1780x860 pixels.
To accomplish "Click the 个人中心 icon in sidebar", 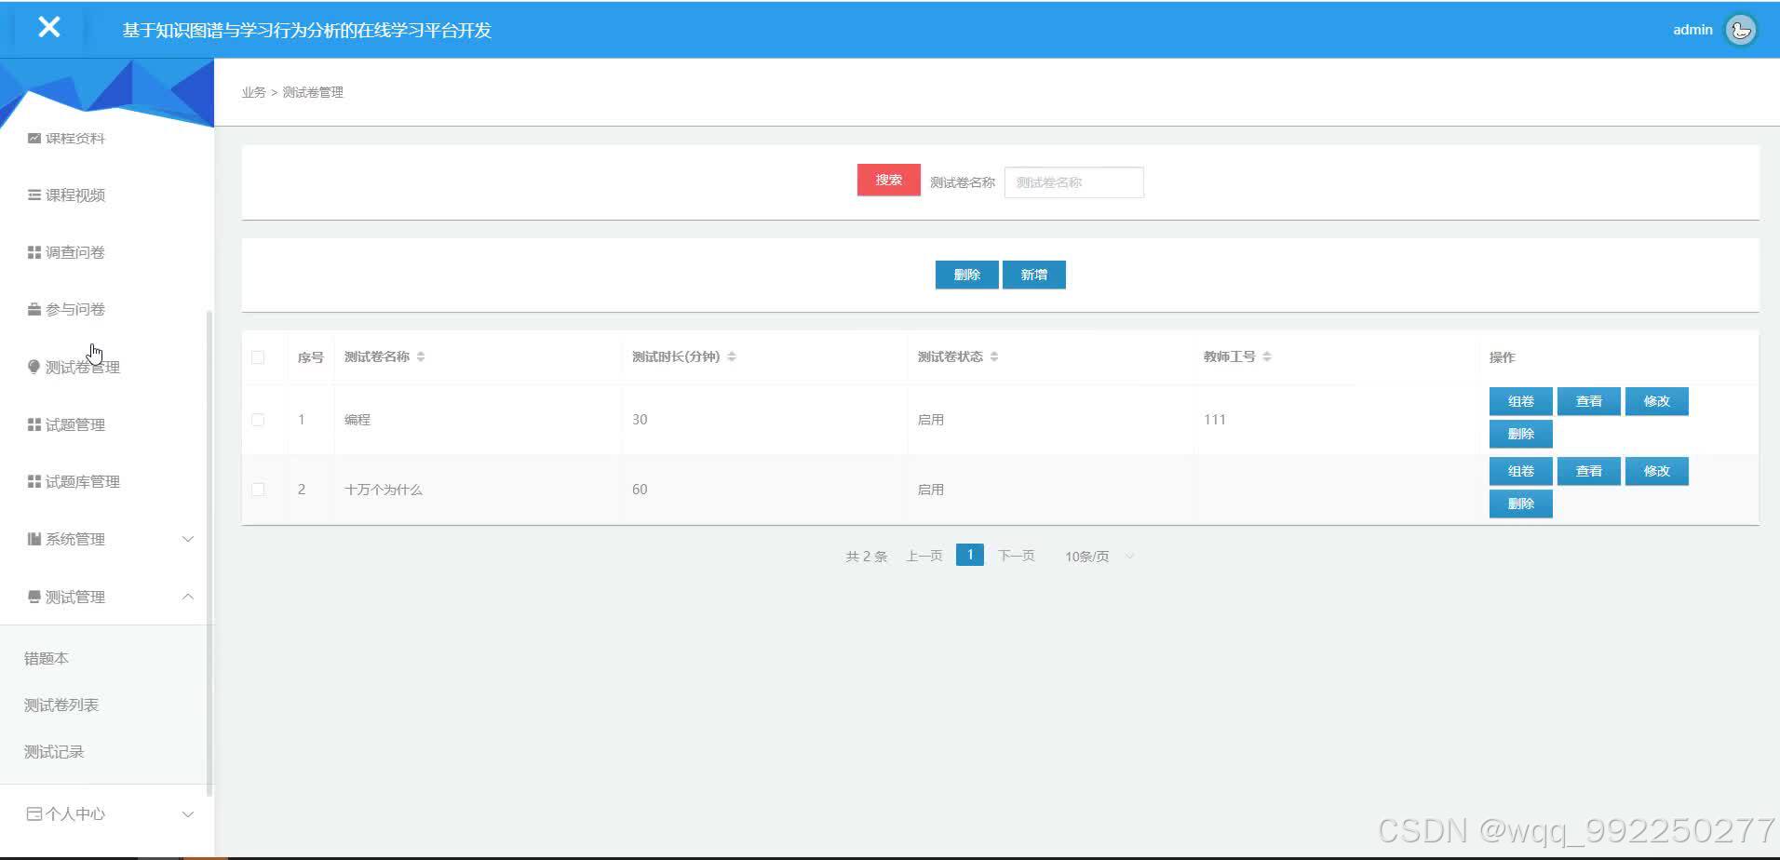I will pyautogui.click(x=34, y=813).
